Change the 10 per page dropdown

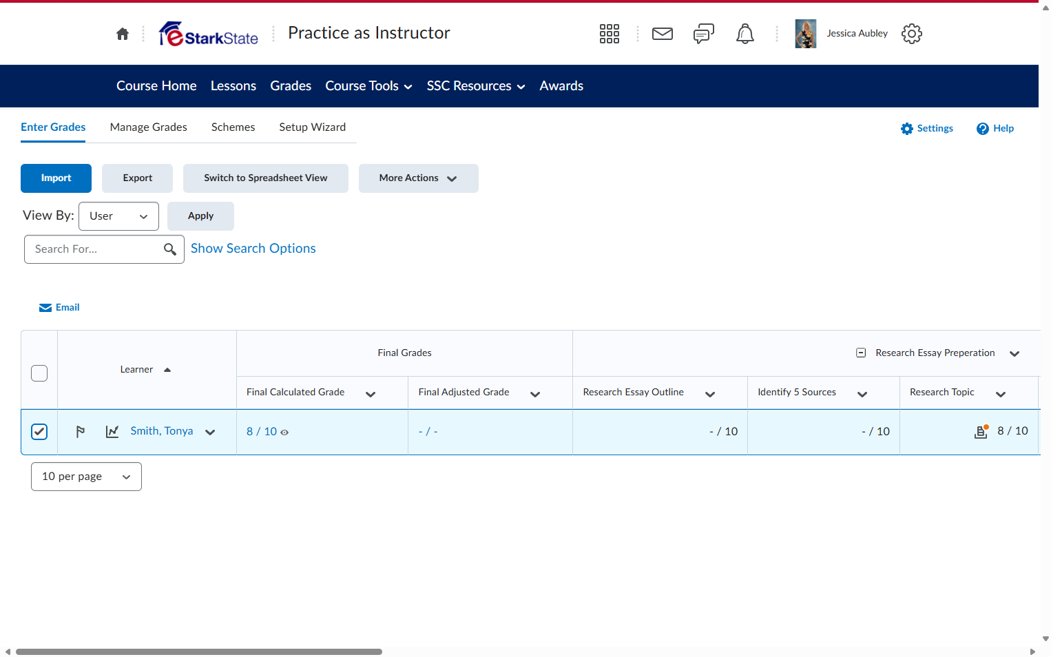click(86, 477)
